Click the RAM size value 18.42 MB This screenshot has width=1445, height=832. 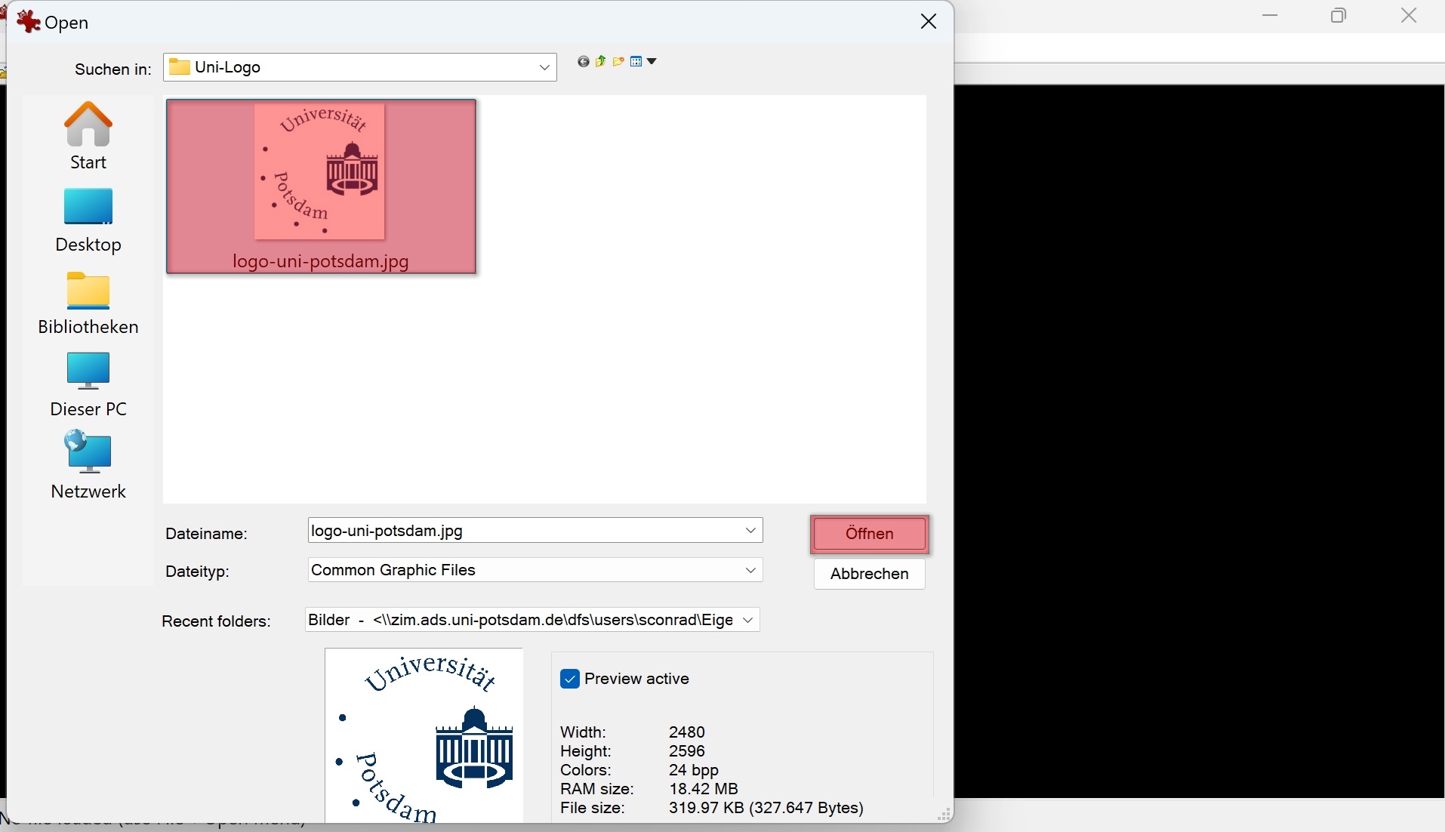pos(704,789)
